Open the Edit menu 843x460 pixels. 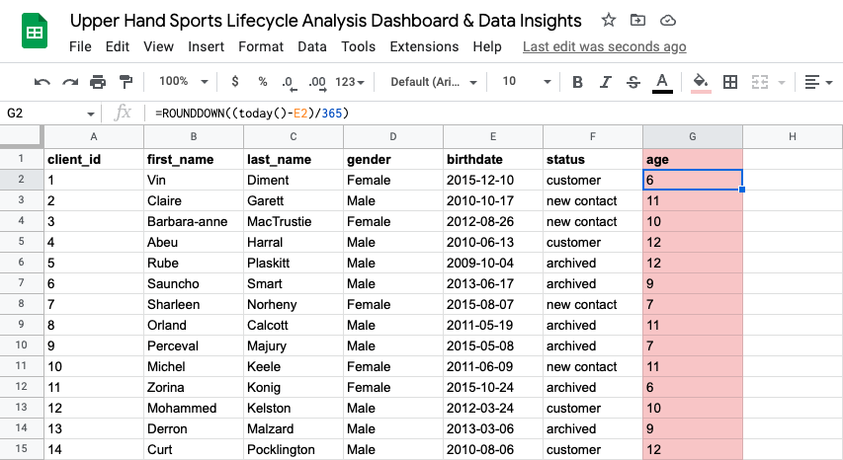pyautogui.click(x=118, y=46)
